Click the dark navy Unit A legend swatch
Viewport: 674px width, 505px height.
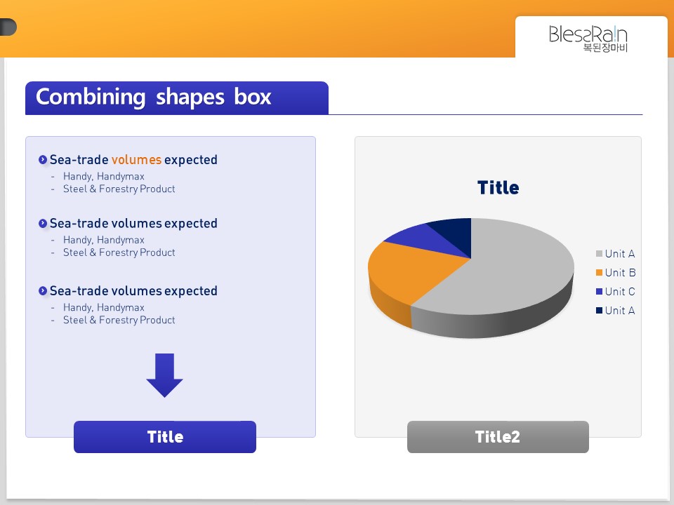pyautogui.click(x=599, y=311)
